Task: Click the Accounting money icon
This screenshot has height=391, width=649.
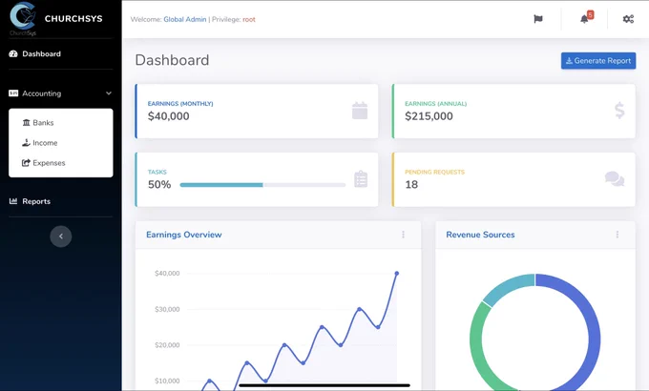Action: click(x=13, y=93)
